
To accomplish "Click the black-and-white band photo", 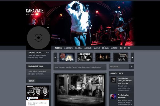I will click(80, 90).
